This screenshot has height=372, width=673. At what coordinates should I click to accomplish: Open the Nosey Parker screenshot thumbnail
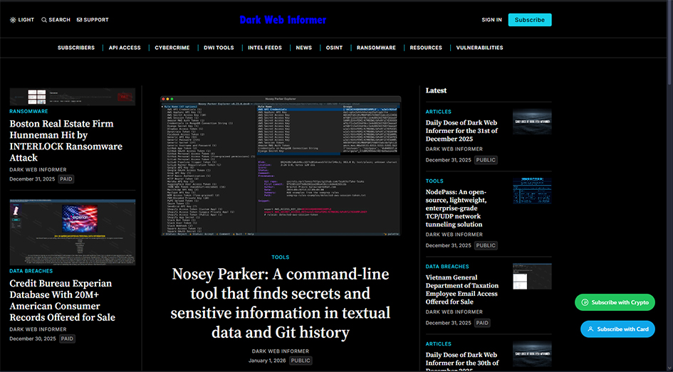point(280,166)
